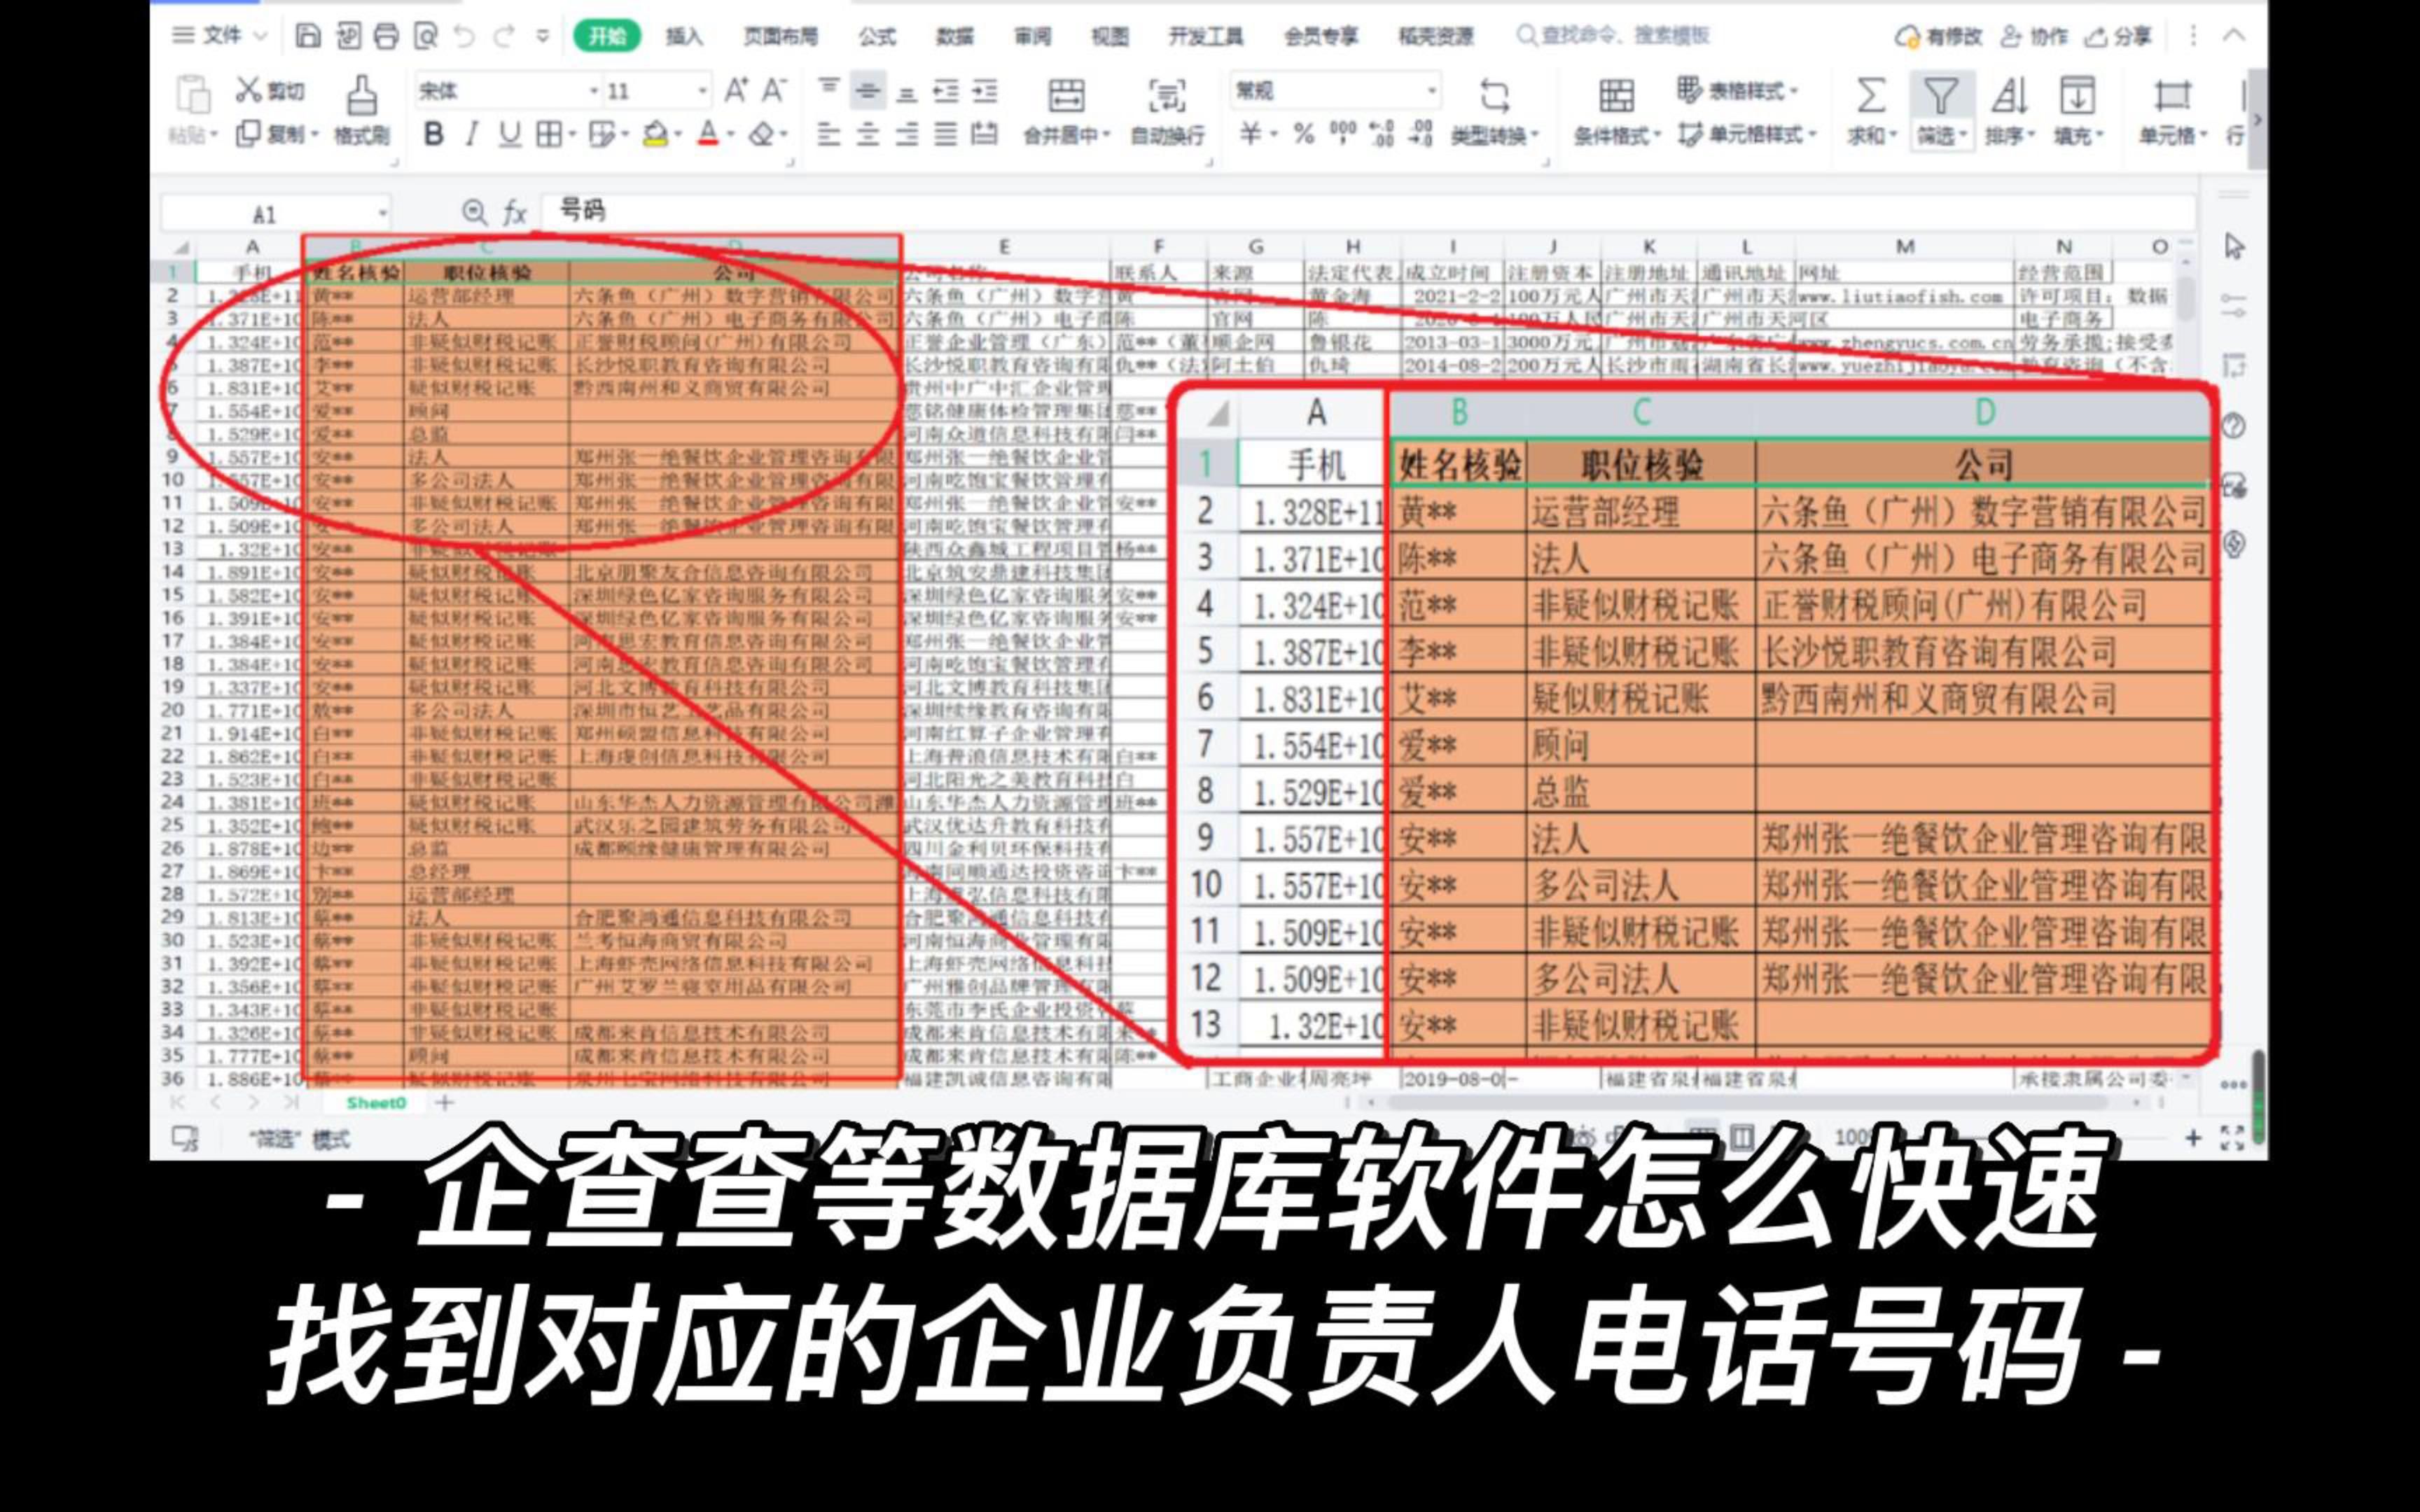Toggle Italic formatting
This screenshot has height=1512, width=2420.
(472, 134)
